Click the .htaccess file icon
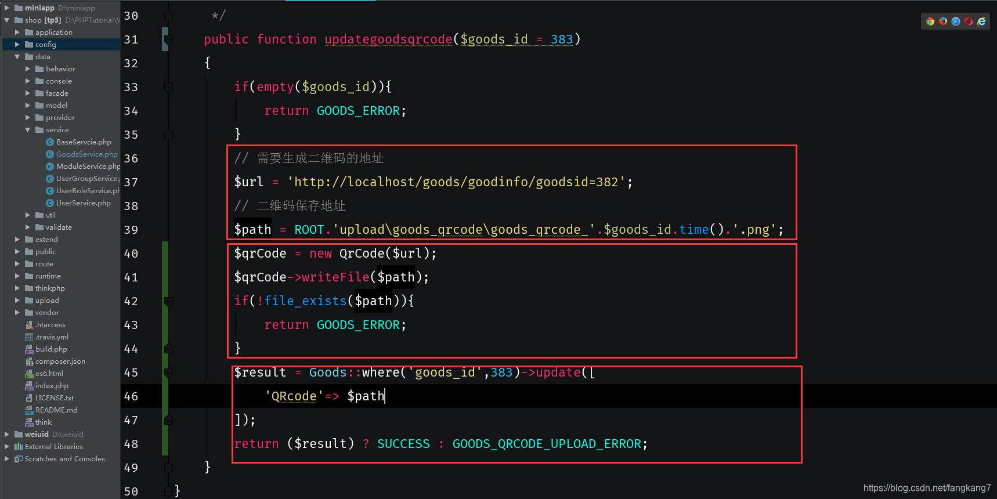 (29, 325)
